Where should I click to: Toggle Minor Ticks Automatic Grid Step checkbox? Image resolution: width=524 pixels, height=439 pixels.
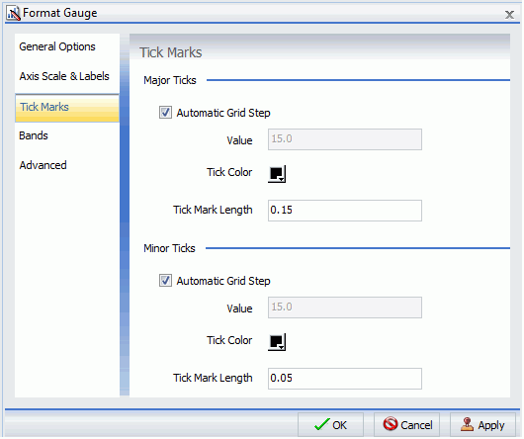point(165,281)
